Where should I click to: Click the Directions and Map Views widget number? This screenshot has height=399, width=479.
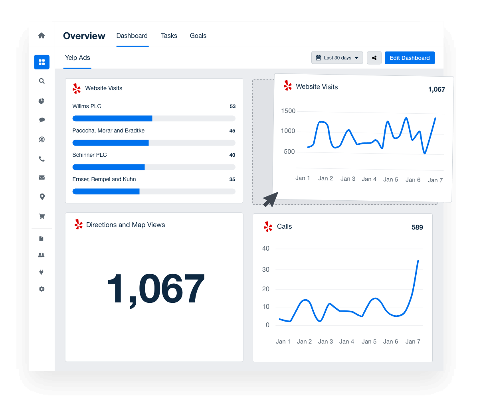point(155,289)
